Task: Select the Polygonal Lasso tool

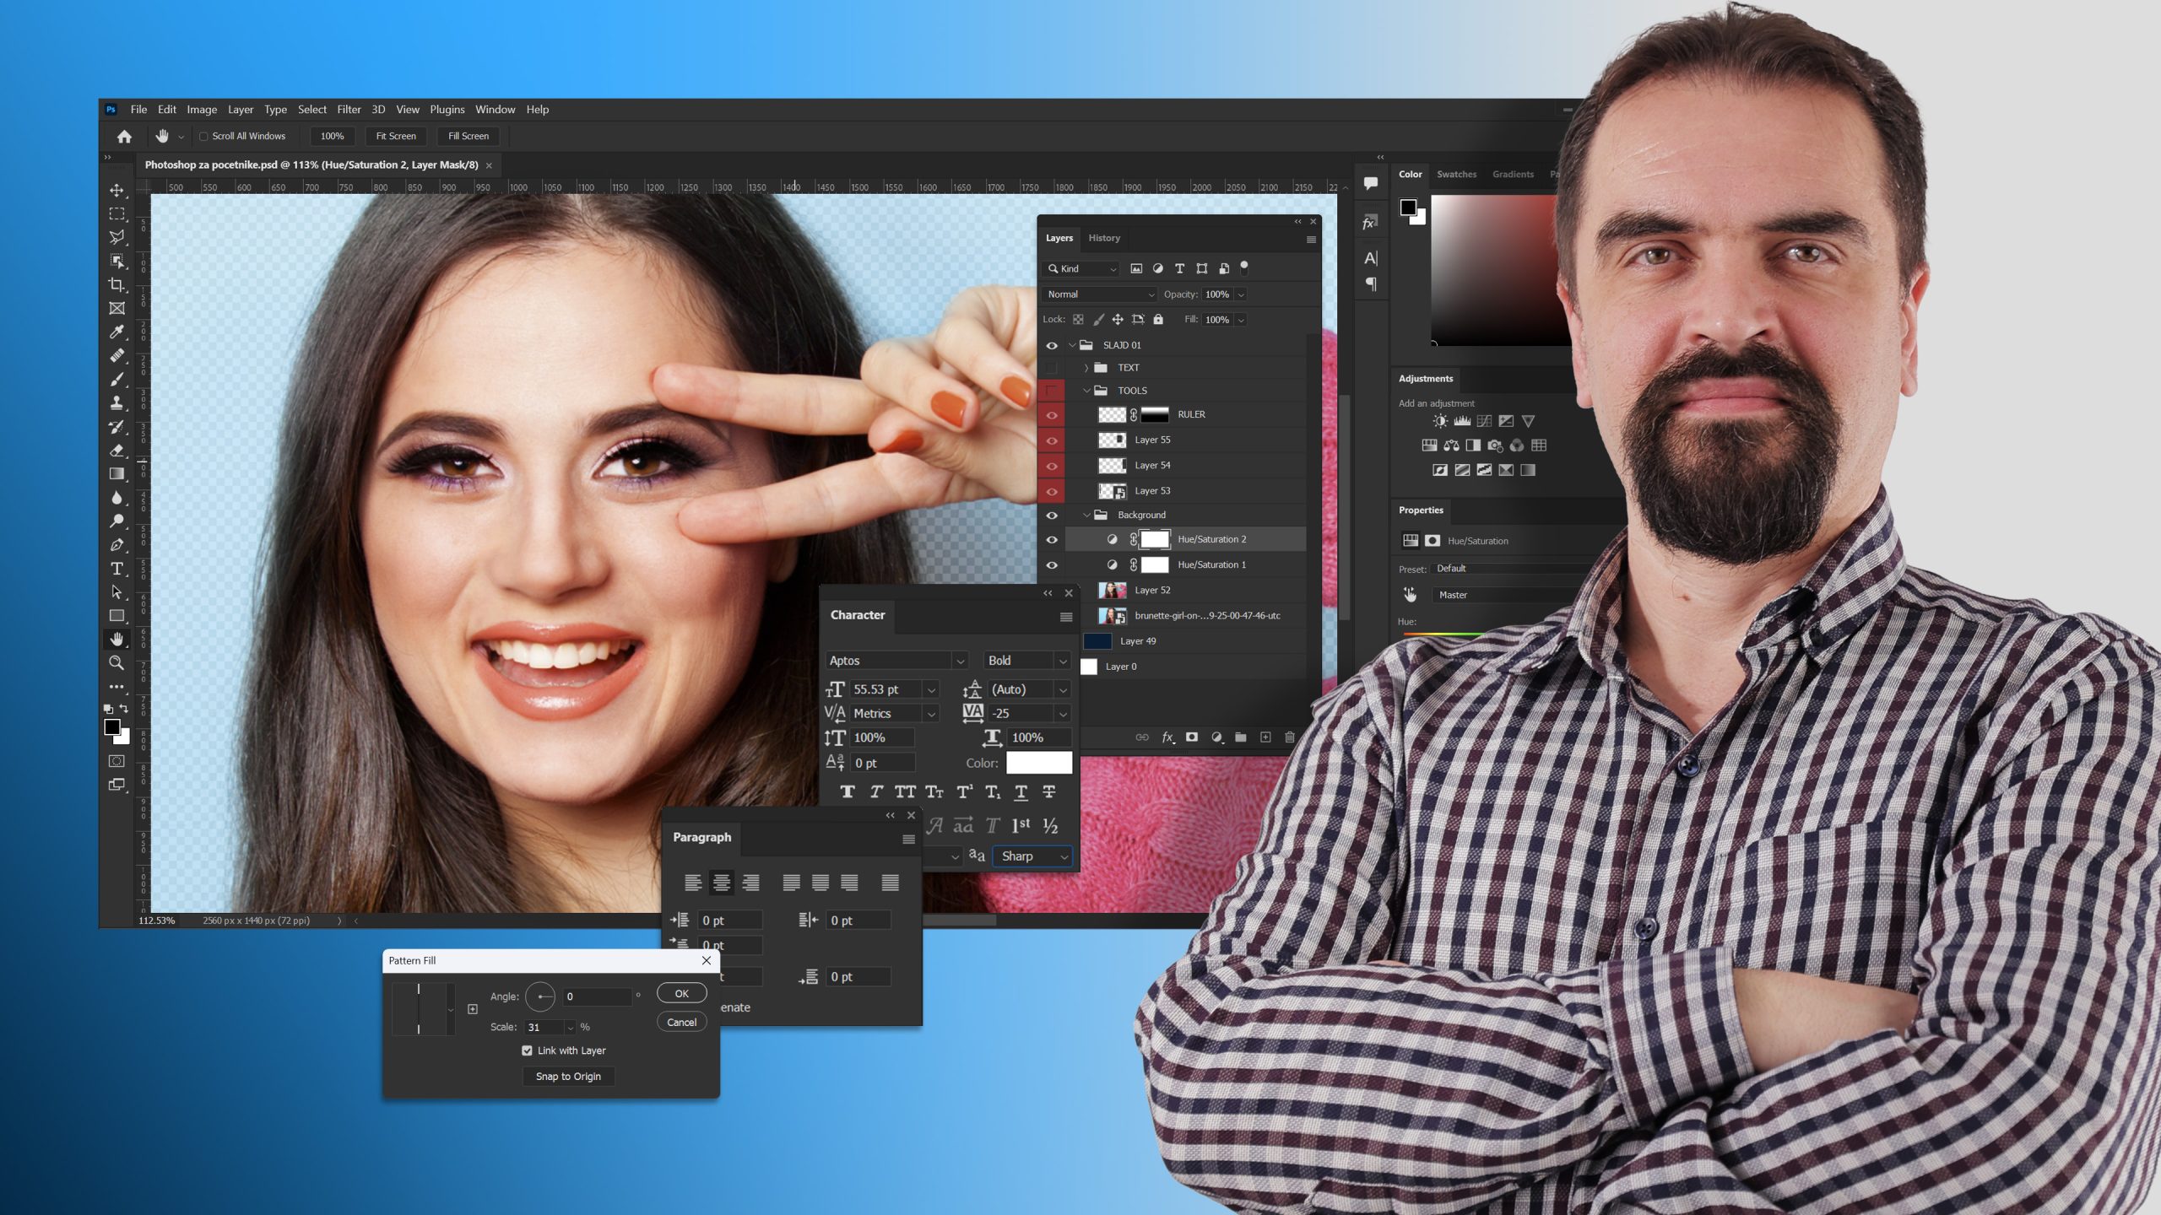Action: [116, 237]
